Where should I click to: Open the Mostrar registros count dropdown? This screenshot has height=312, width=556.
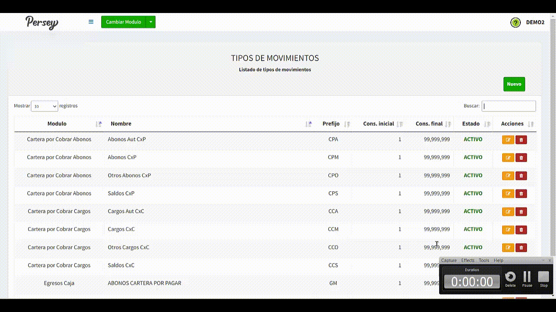coord(44,106)
